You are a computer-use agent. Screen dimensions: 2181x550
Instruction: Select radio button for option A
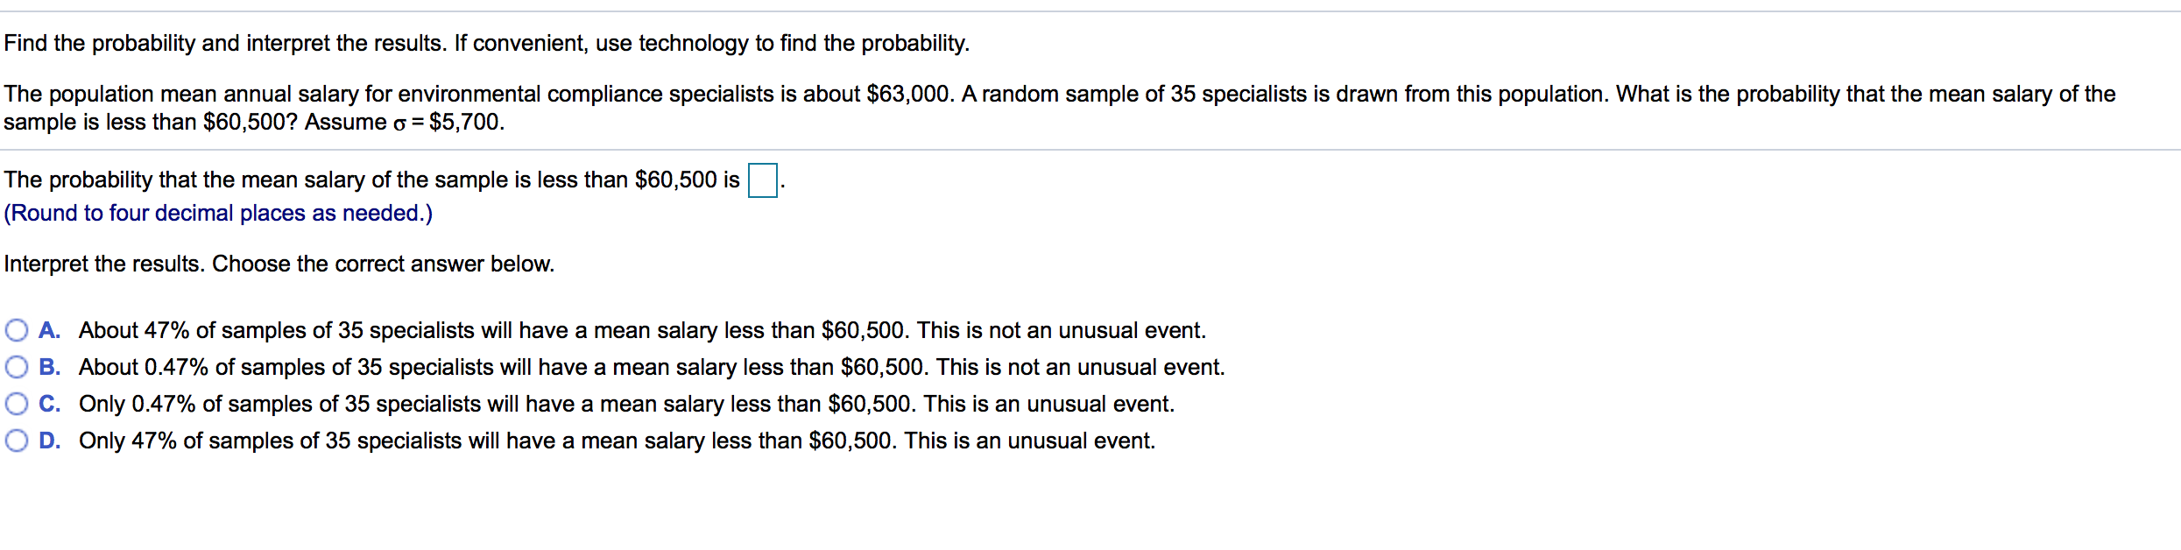(17, 330)
